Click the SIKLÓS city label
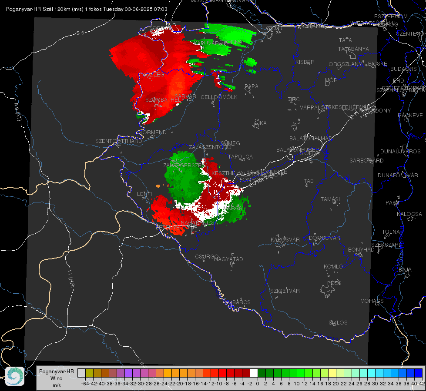Viewport: 426px width, 391px height. click(338, 323)
